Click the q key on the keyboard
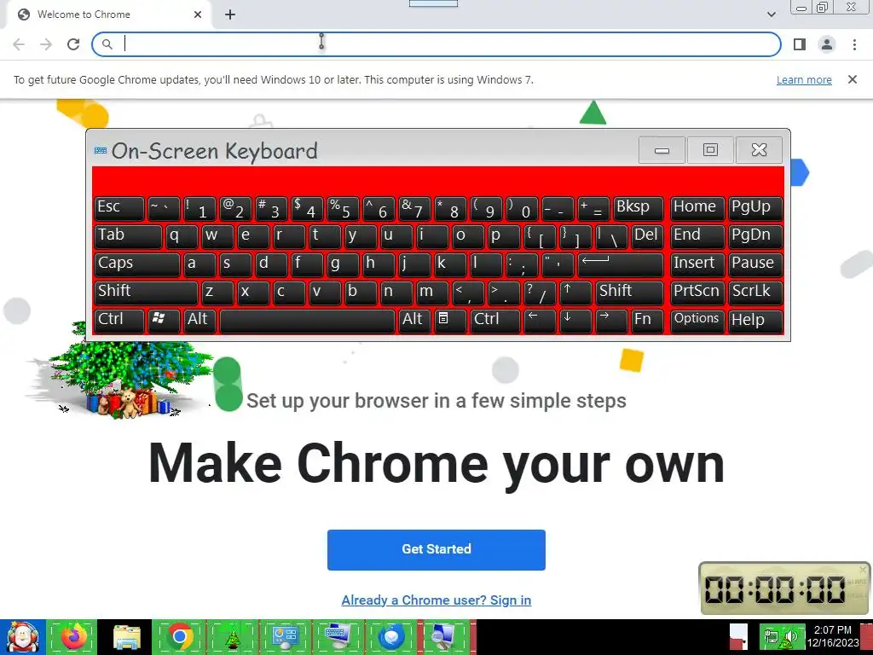The image size is (873, 655). click(x=182, y=236)
